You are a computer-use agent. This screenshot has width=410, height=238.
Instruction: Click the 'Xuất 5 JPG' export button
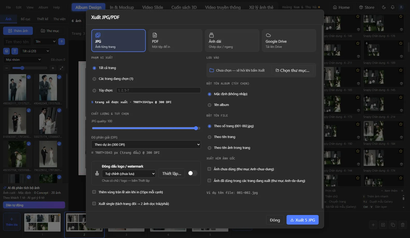tap(303, 220)
